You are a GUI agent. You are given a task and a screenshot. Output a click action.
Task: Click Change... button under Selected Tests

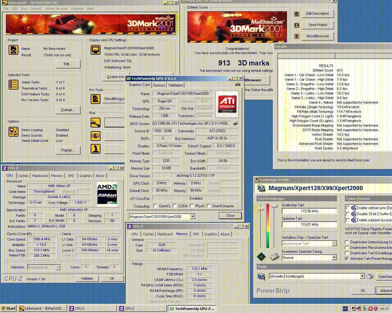(68, 110)
